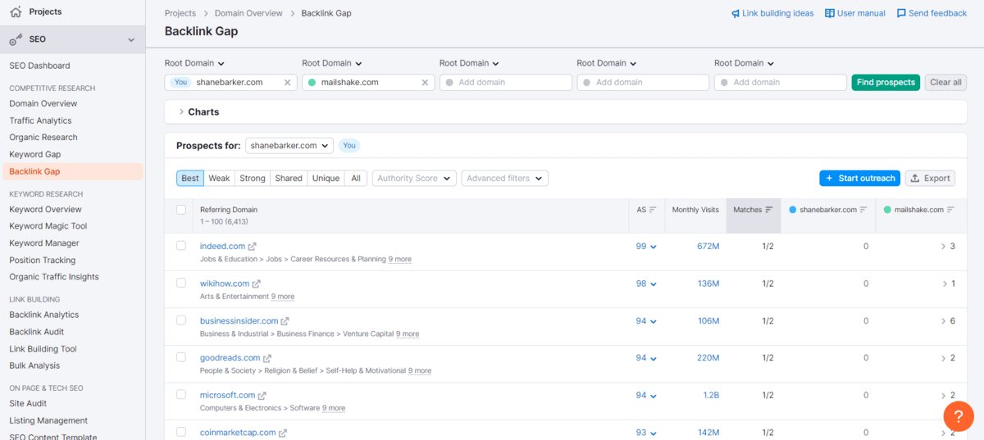Image resolution: width=984 pixels, height=440 pixels.
Task: Open Backlink Analytics in sidebar
Action: click(44, 315)
